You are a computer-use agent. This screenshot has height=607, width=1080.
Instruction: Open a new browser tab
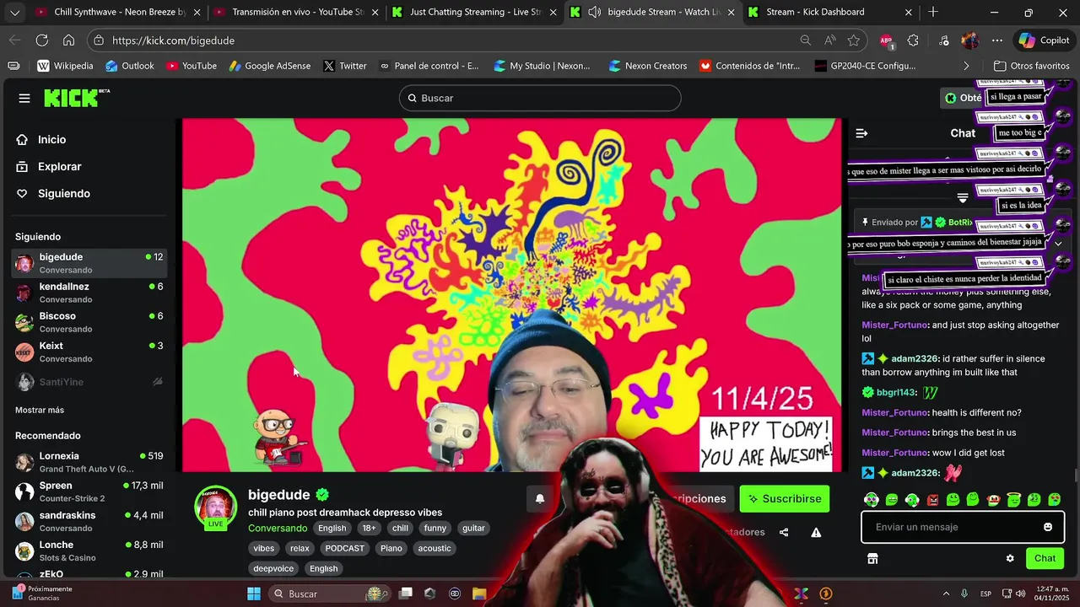pyautogui.click(x=933, y=13)
